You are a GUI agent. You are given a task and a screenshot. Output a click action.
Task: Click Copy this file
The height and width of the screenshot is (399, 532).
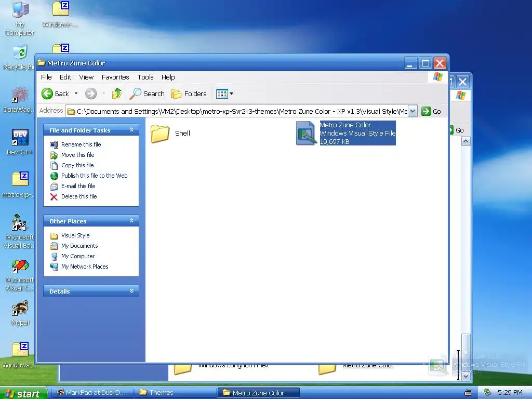[77, 165]
